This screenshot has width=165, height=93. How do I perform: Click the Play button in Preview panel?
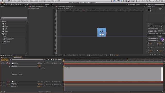pos(153,26)
